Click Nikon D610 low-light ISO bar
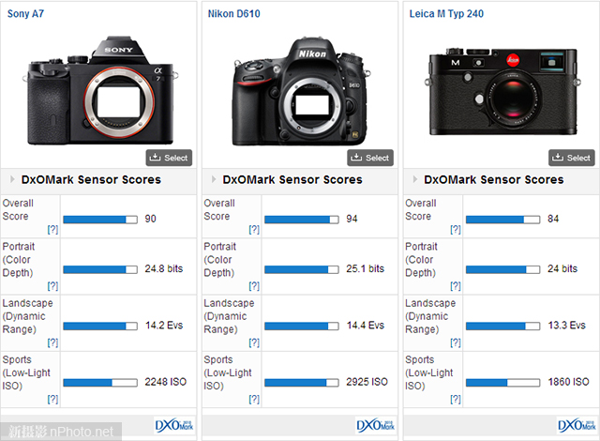Image resolution: width=600 pixels, height=441 pixels. tap(302, 383)
